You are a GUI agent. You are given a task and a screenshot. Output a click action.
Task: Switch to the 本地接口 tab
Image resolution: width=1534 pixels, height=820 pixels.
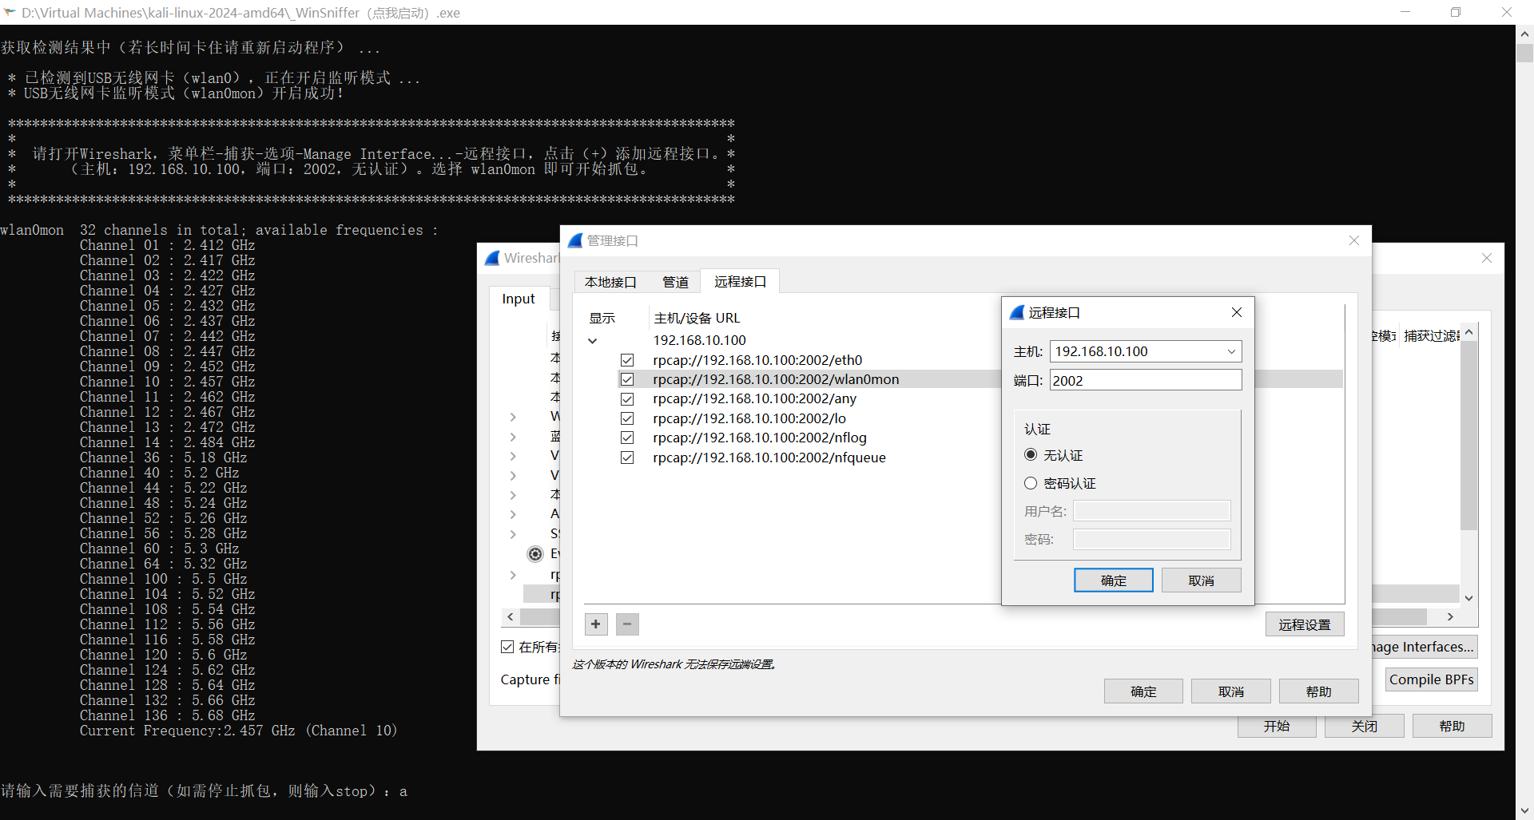tap(610, 282)
